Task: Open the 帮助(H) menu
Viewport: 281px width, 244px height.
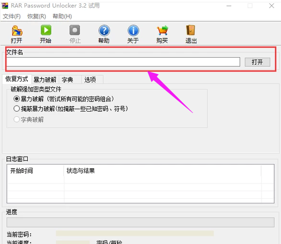Action: pos(62,17)
